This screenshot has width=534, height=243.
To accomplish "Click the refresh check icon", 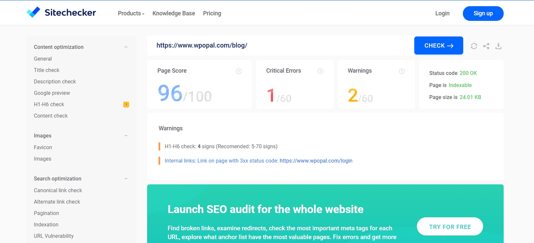I will click(474, 46).
